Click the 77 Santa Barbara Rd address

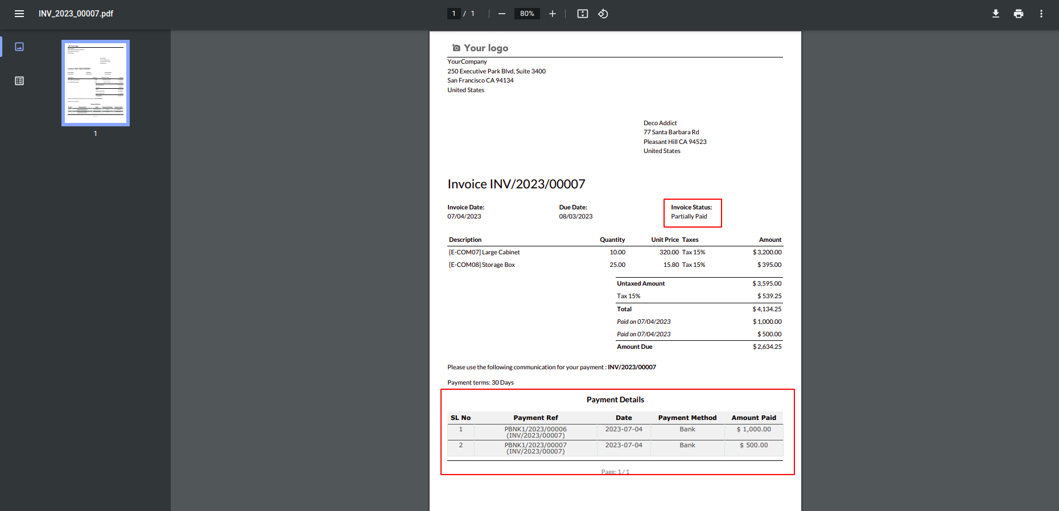tap(671, 133)
